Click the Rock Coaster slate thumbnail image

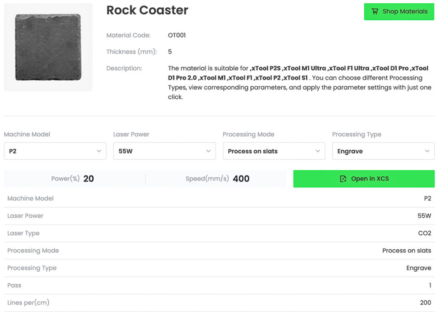[48, 47]
